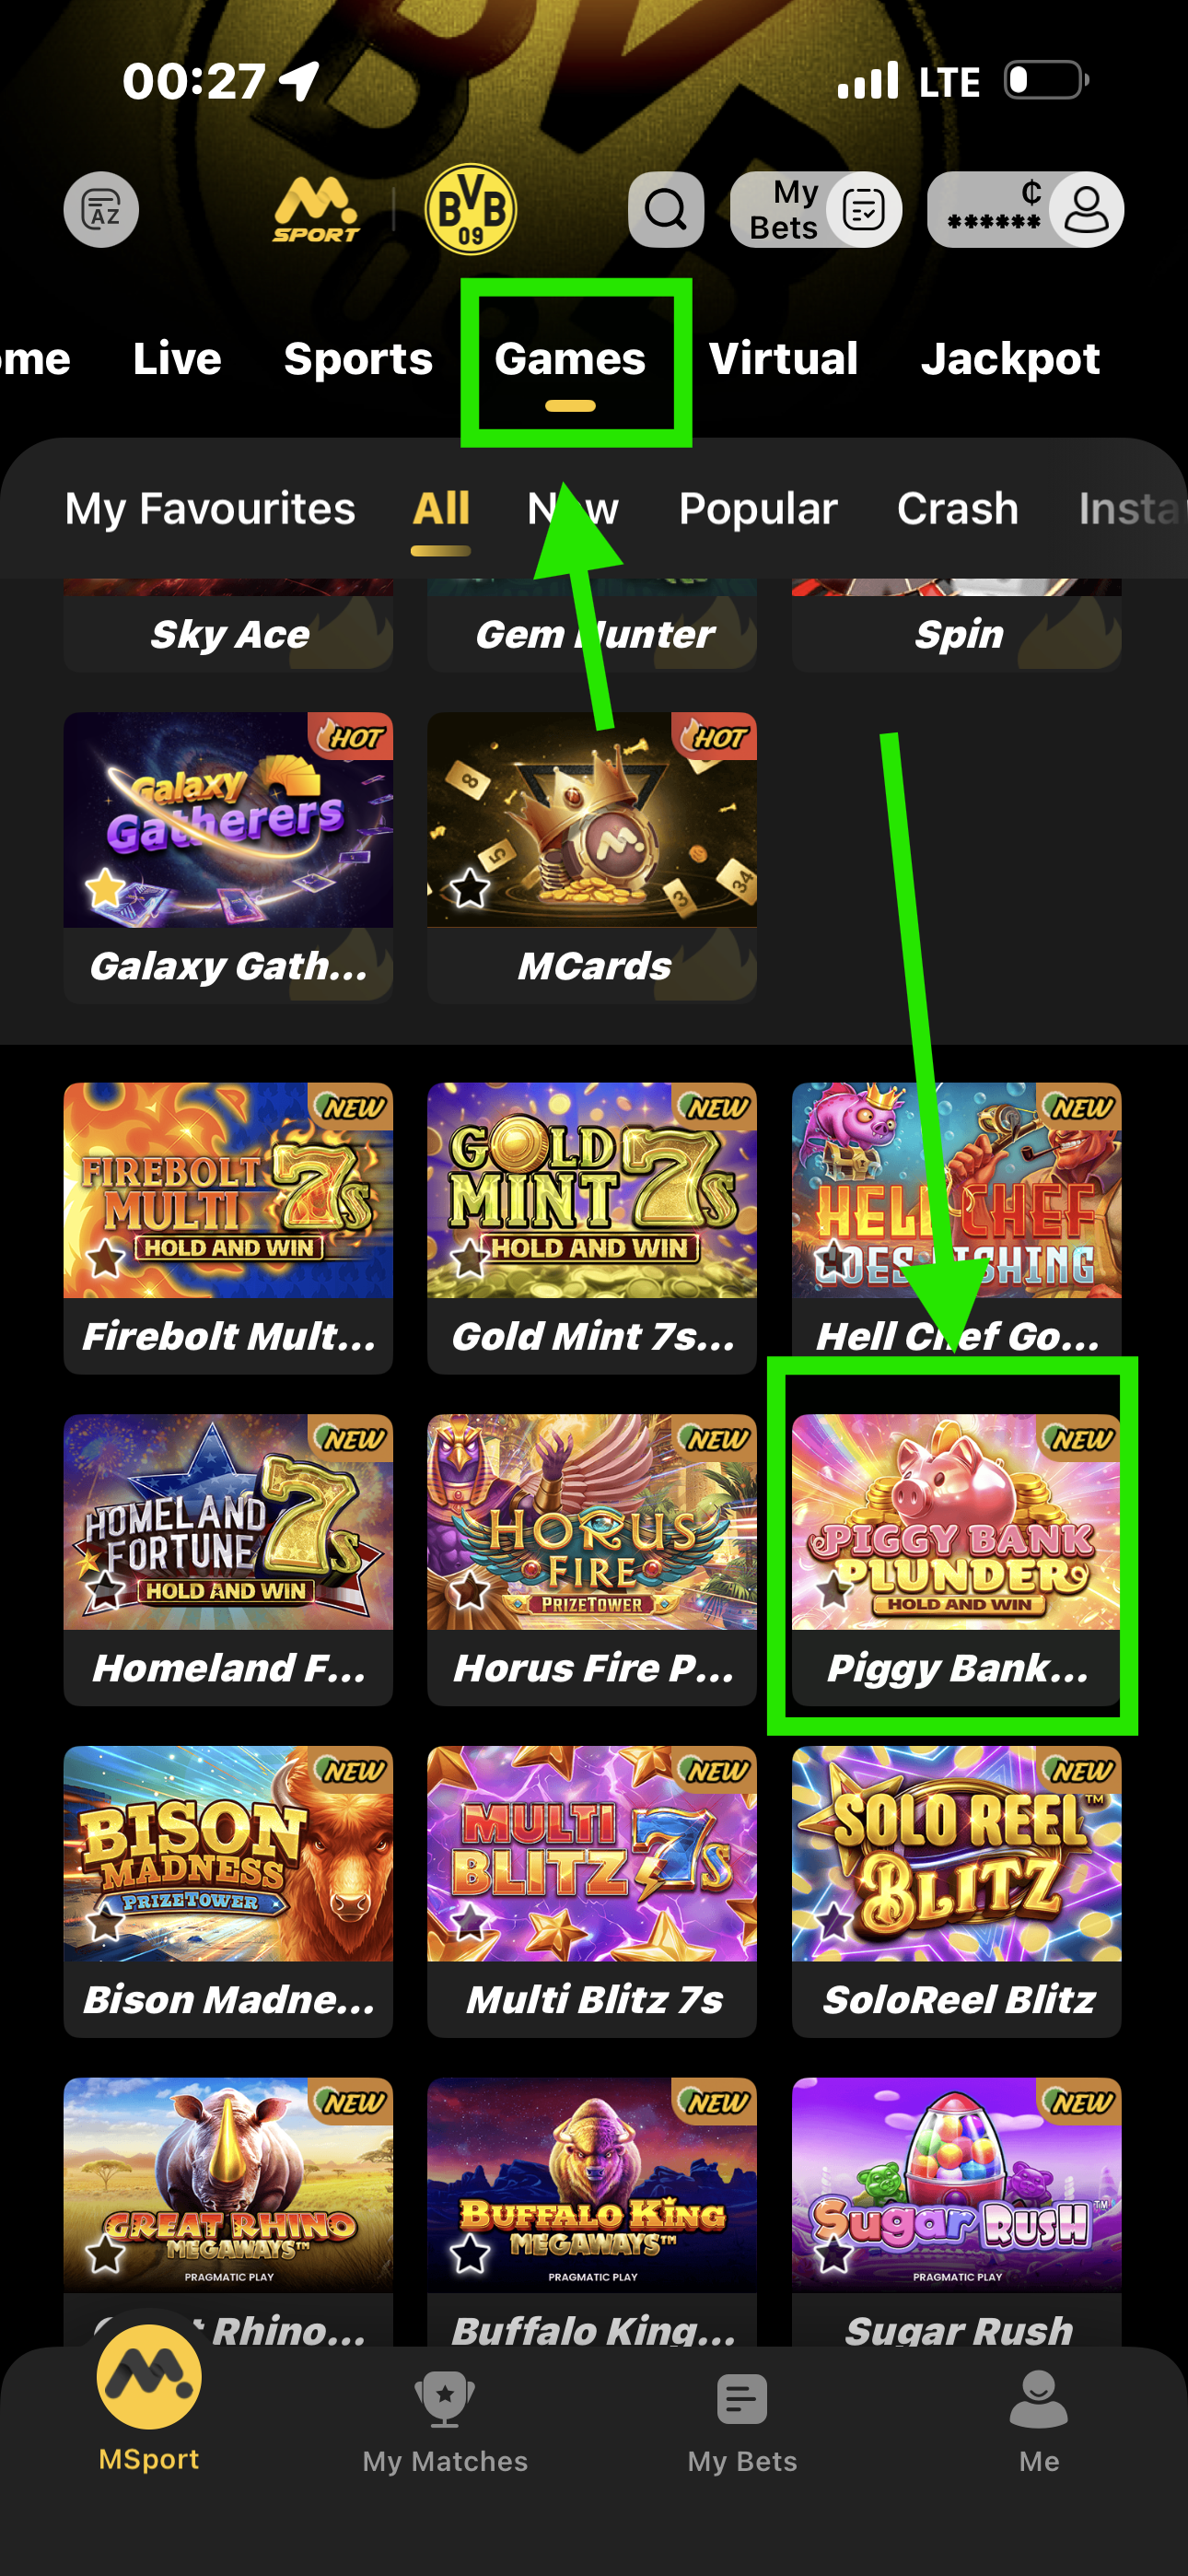This screenshot has height=2576, width=1188.
Task: Toggle favourite star on MCards
Action: pos(469,887)
